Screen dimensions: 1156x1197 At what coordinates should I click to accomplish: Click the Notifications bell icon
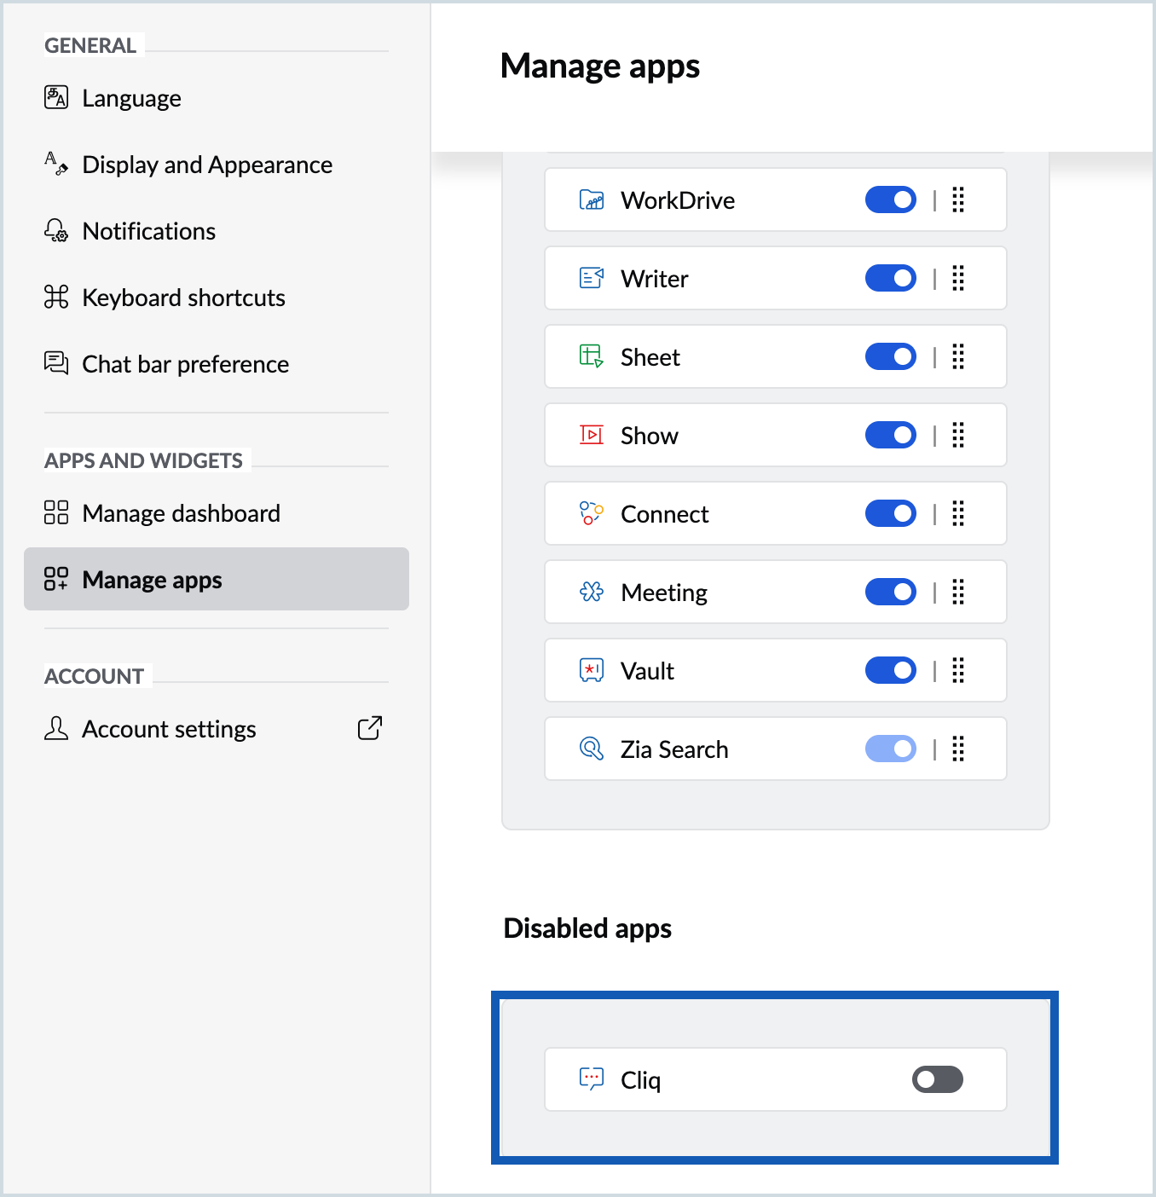click(x=56, y=230)
